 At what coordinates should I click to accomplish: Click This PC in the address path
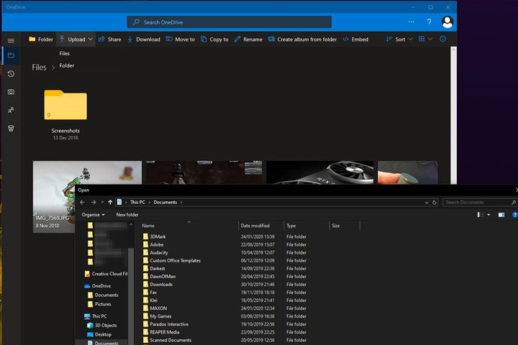click(137, 202)
